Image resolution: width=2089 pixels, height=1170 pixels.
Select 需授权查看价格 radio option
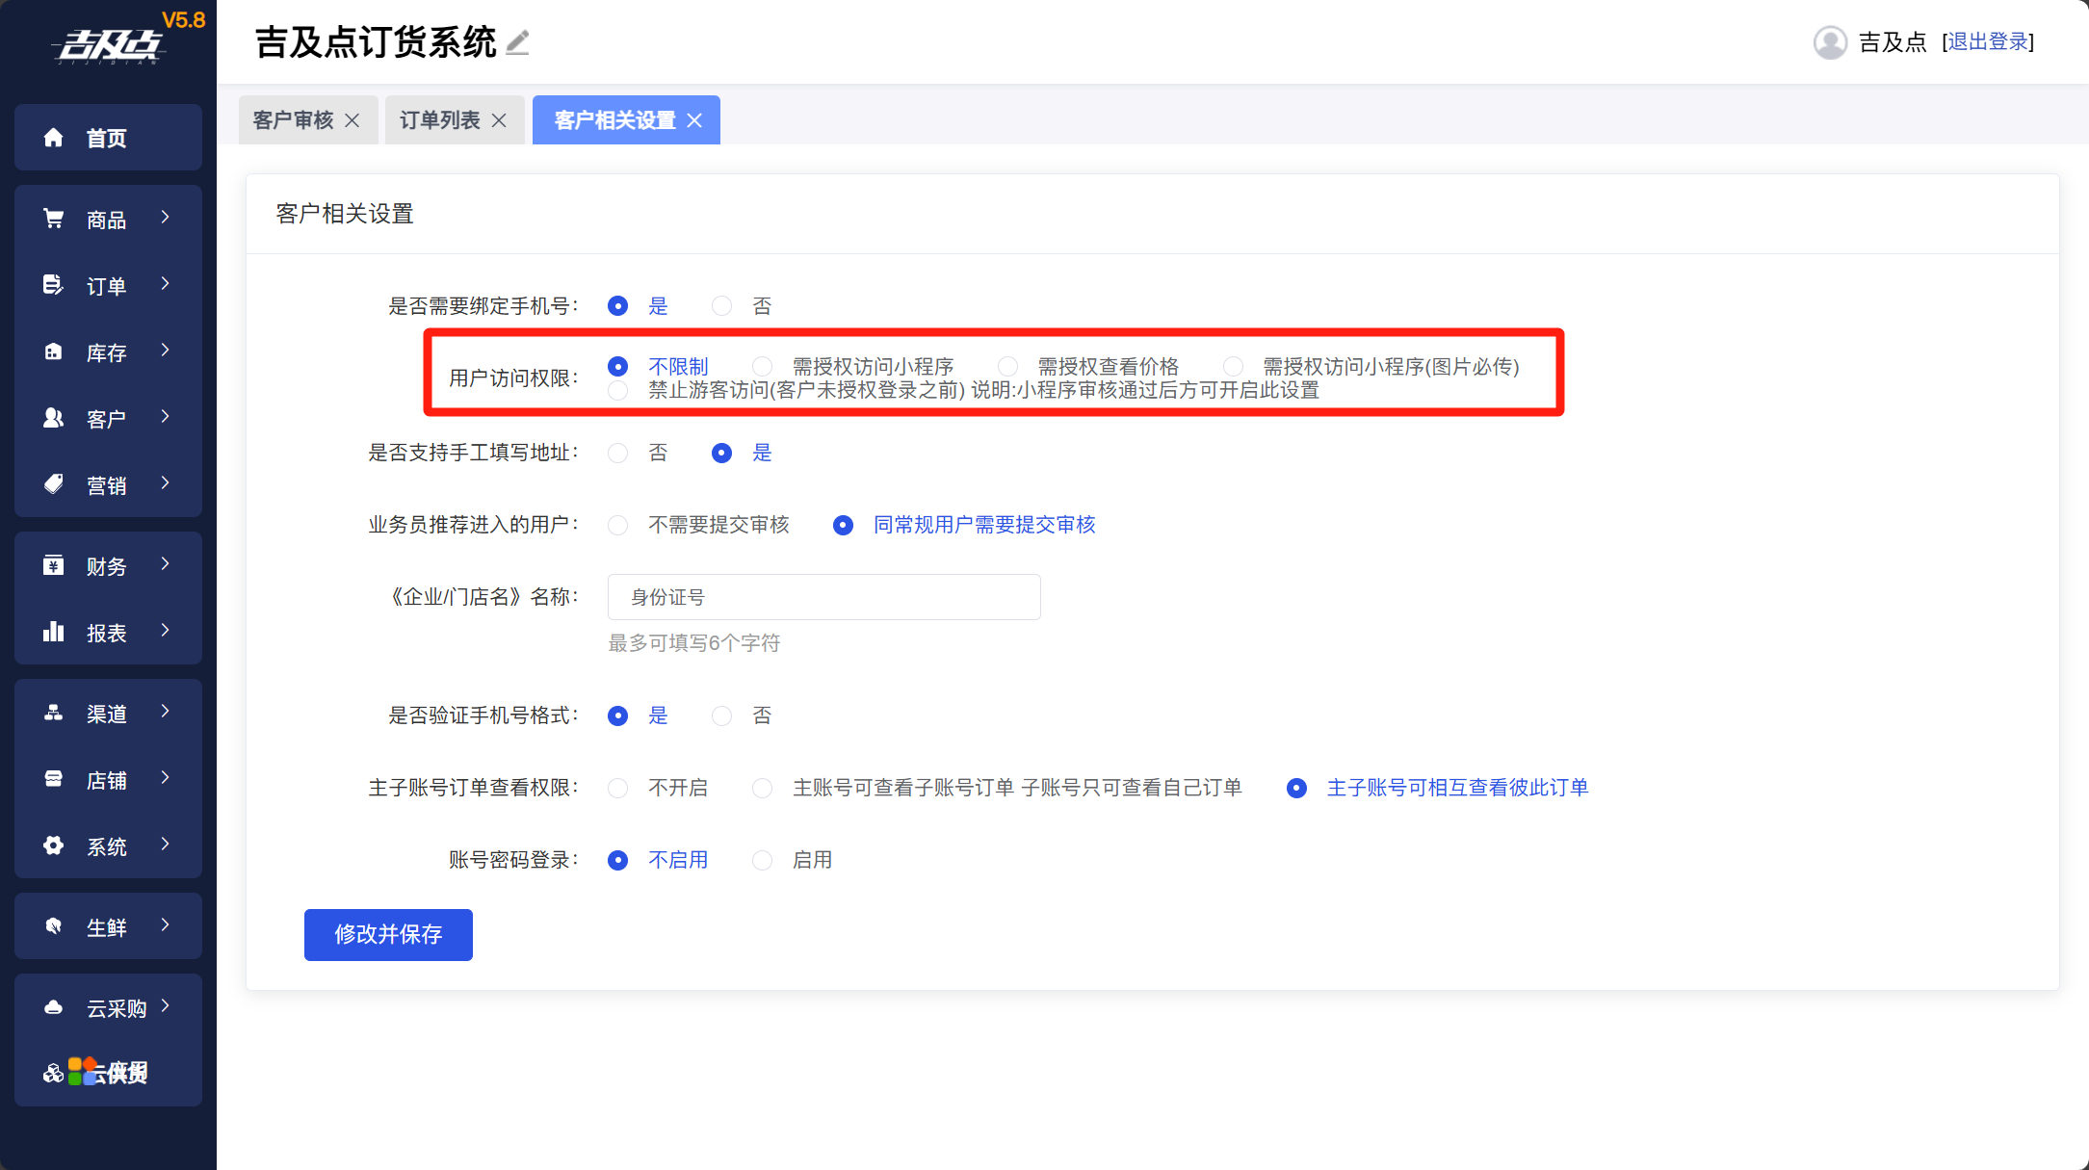(x=1007, y=366)
